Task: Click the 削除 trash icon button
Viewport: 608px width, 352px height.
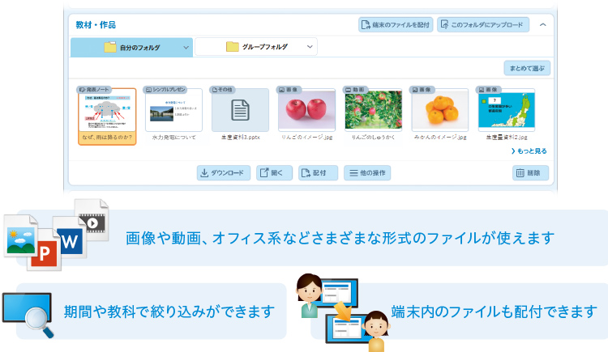Action: (x=530, y=173)
